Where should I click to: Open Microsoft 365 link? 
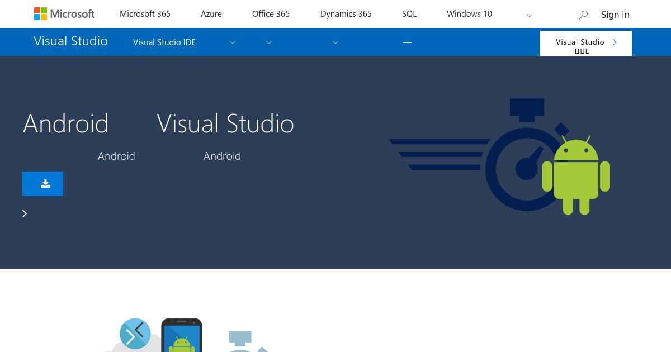(145, 14)
